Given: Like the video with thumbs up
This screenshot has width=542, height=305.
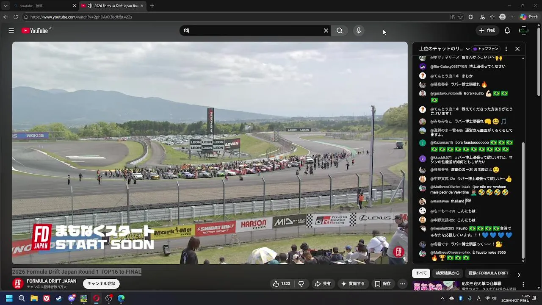Looking at the screenshot, I should click(x=282, y=284).
